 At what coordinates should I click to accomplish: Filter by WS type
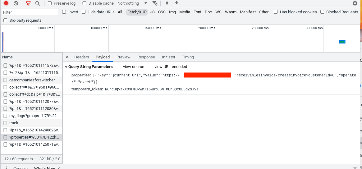pyautogui.click(x=218, y=12)
